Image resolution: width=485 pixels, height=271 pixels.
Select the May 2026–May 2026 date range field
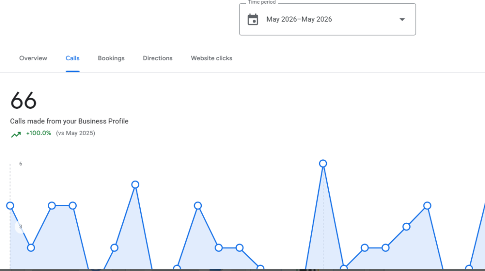[x=327, y=19]
